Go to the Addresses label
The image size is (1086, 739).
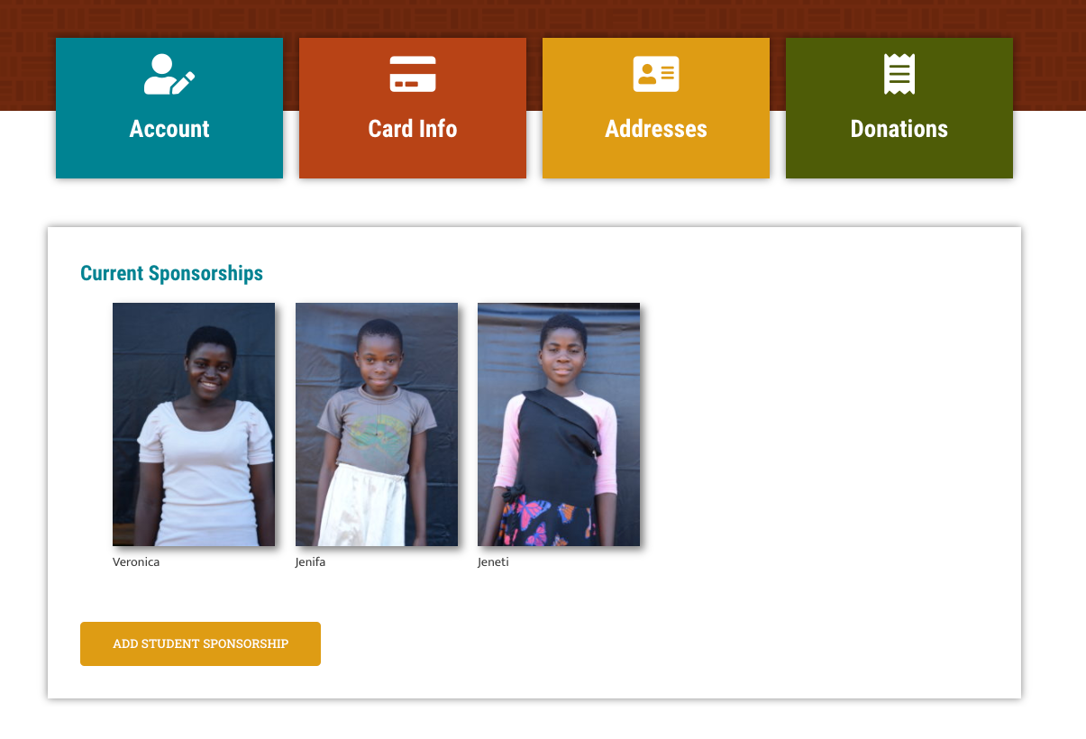pyautogui.click(x=656, y=129)
